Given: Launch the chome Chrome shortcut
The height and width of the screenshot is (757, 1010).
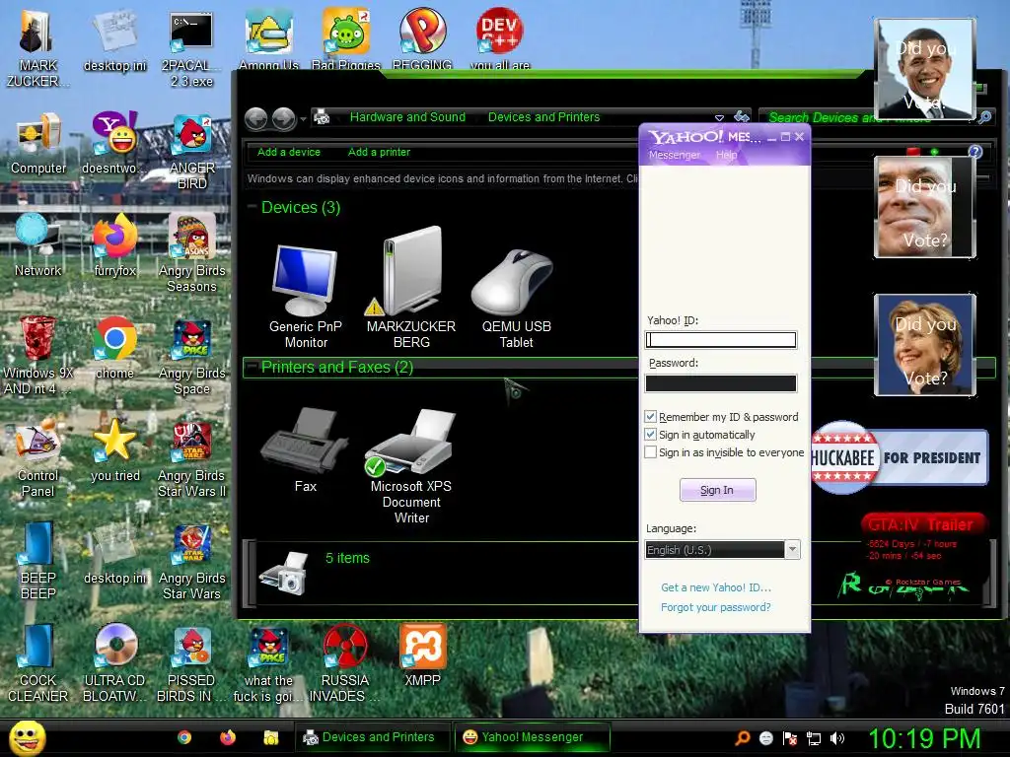Looking at the screenshot, I should (x=114, y=348).
